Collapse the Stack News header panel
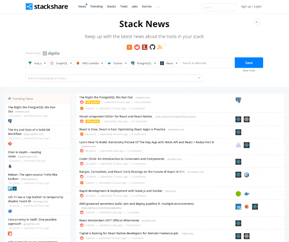The height and width of the screenshot is (242, 289). (x=256, y=22)
